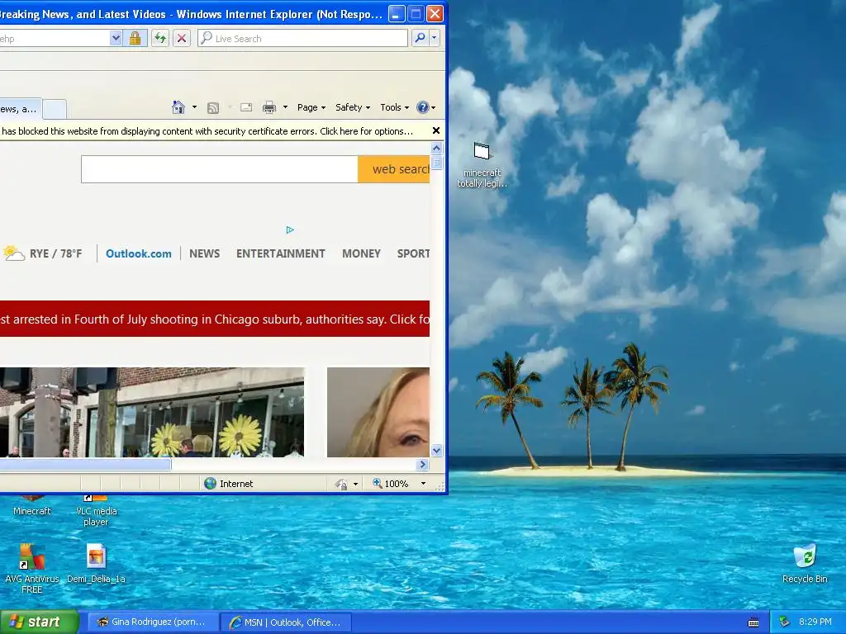This screenshot has width=846, height=634.
Task: Click the AdChoices triangle icon
Action: (290, 230)
